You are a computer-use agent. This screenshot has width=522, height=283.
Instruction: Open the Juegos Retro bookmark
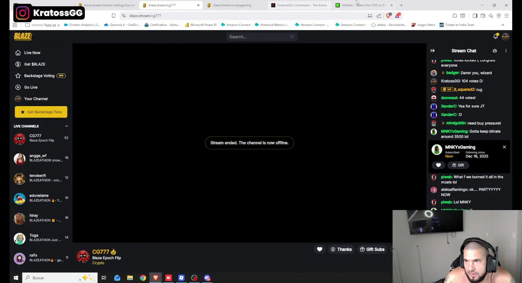click(423, 25)
